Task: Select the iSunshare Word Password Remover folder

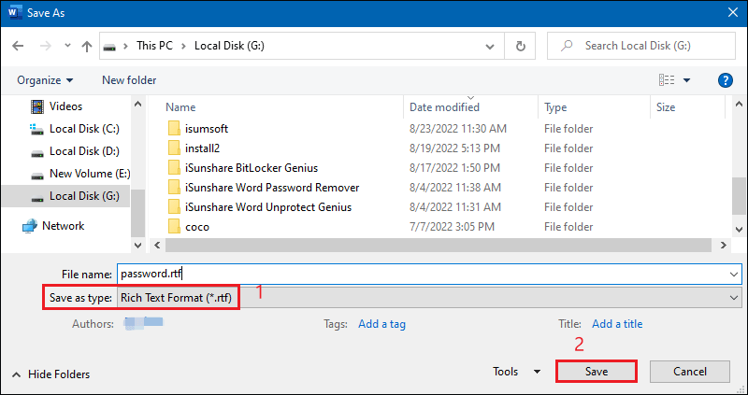Action: 272,188
